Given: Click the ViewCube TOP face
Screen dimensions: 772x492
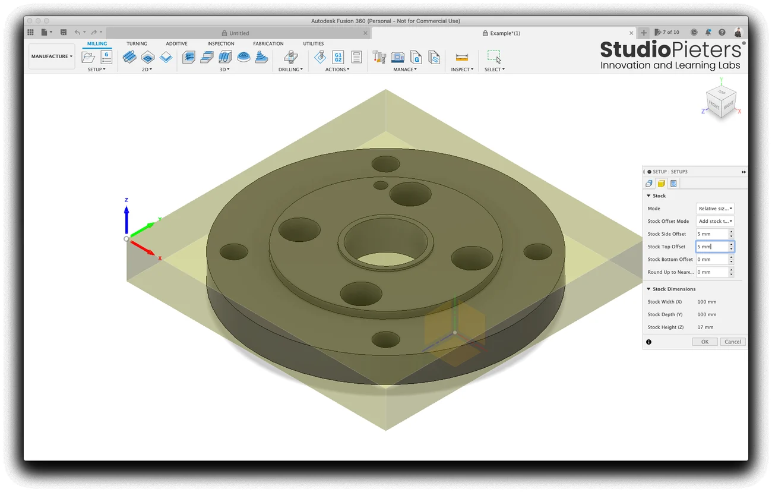Looking at the screenshot, I should point(721,93).
